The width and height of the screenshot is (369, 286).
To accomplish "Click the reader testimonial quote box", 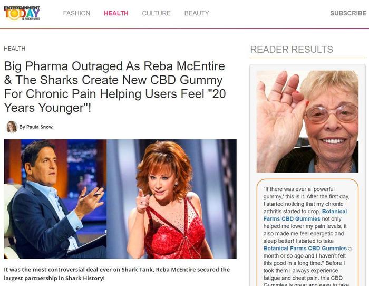I will click(307, 233).
